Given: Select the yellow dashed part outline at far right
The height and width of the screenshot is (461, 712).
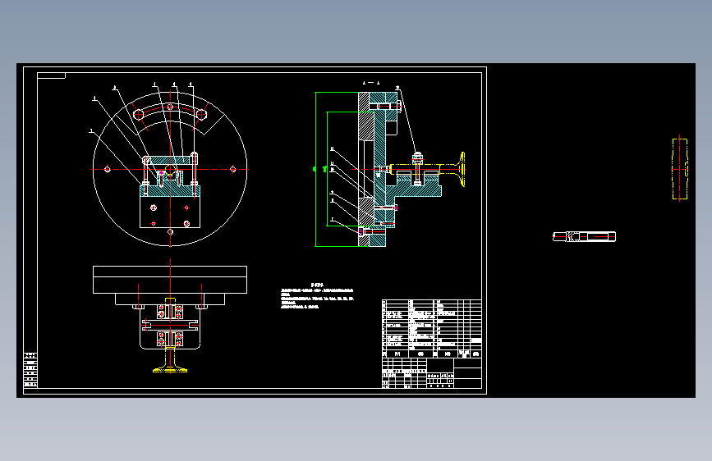Looking at the screenshot, I should coord(680,169).
